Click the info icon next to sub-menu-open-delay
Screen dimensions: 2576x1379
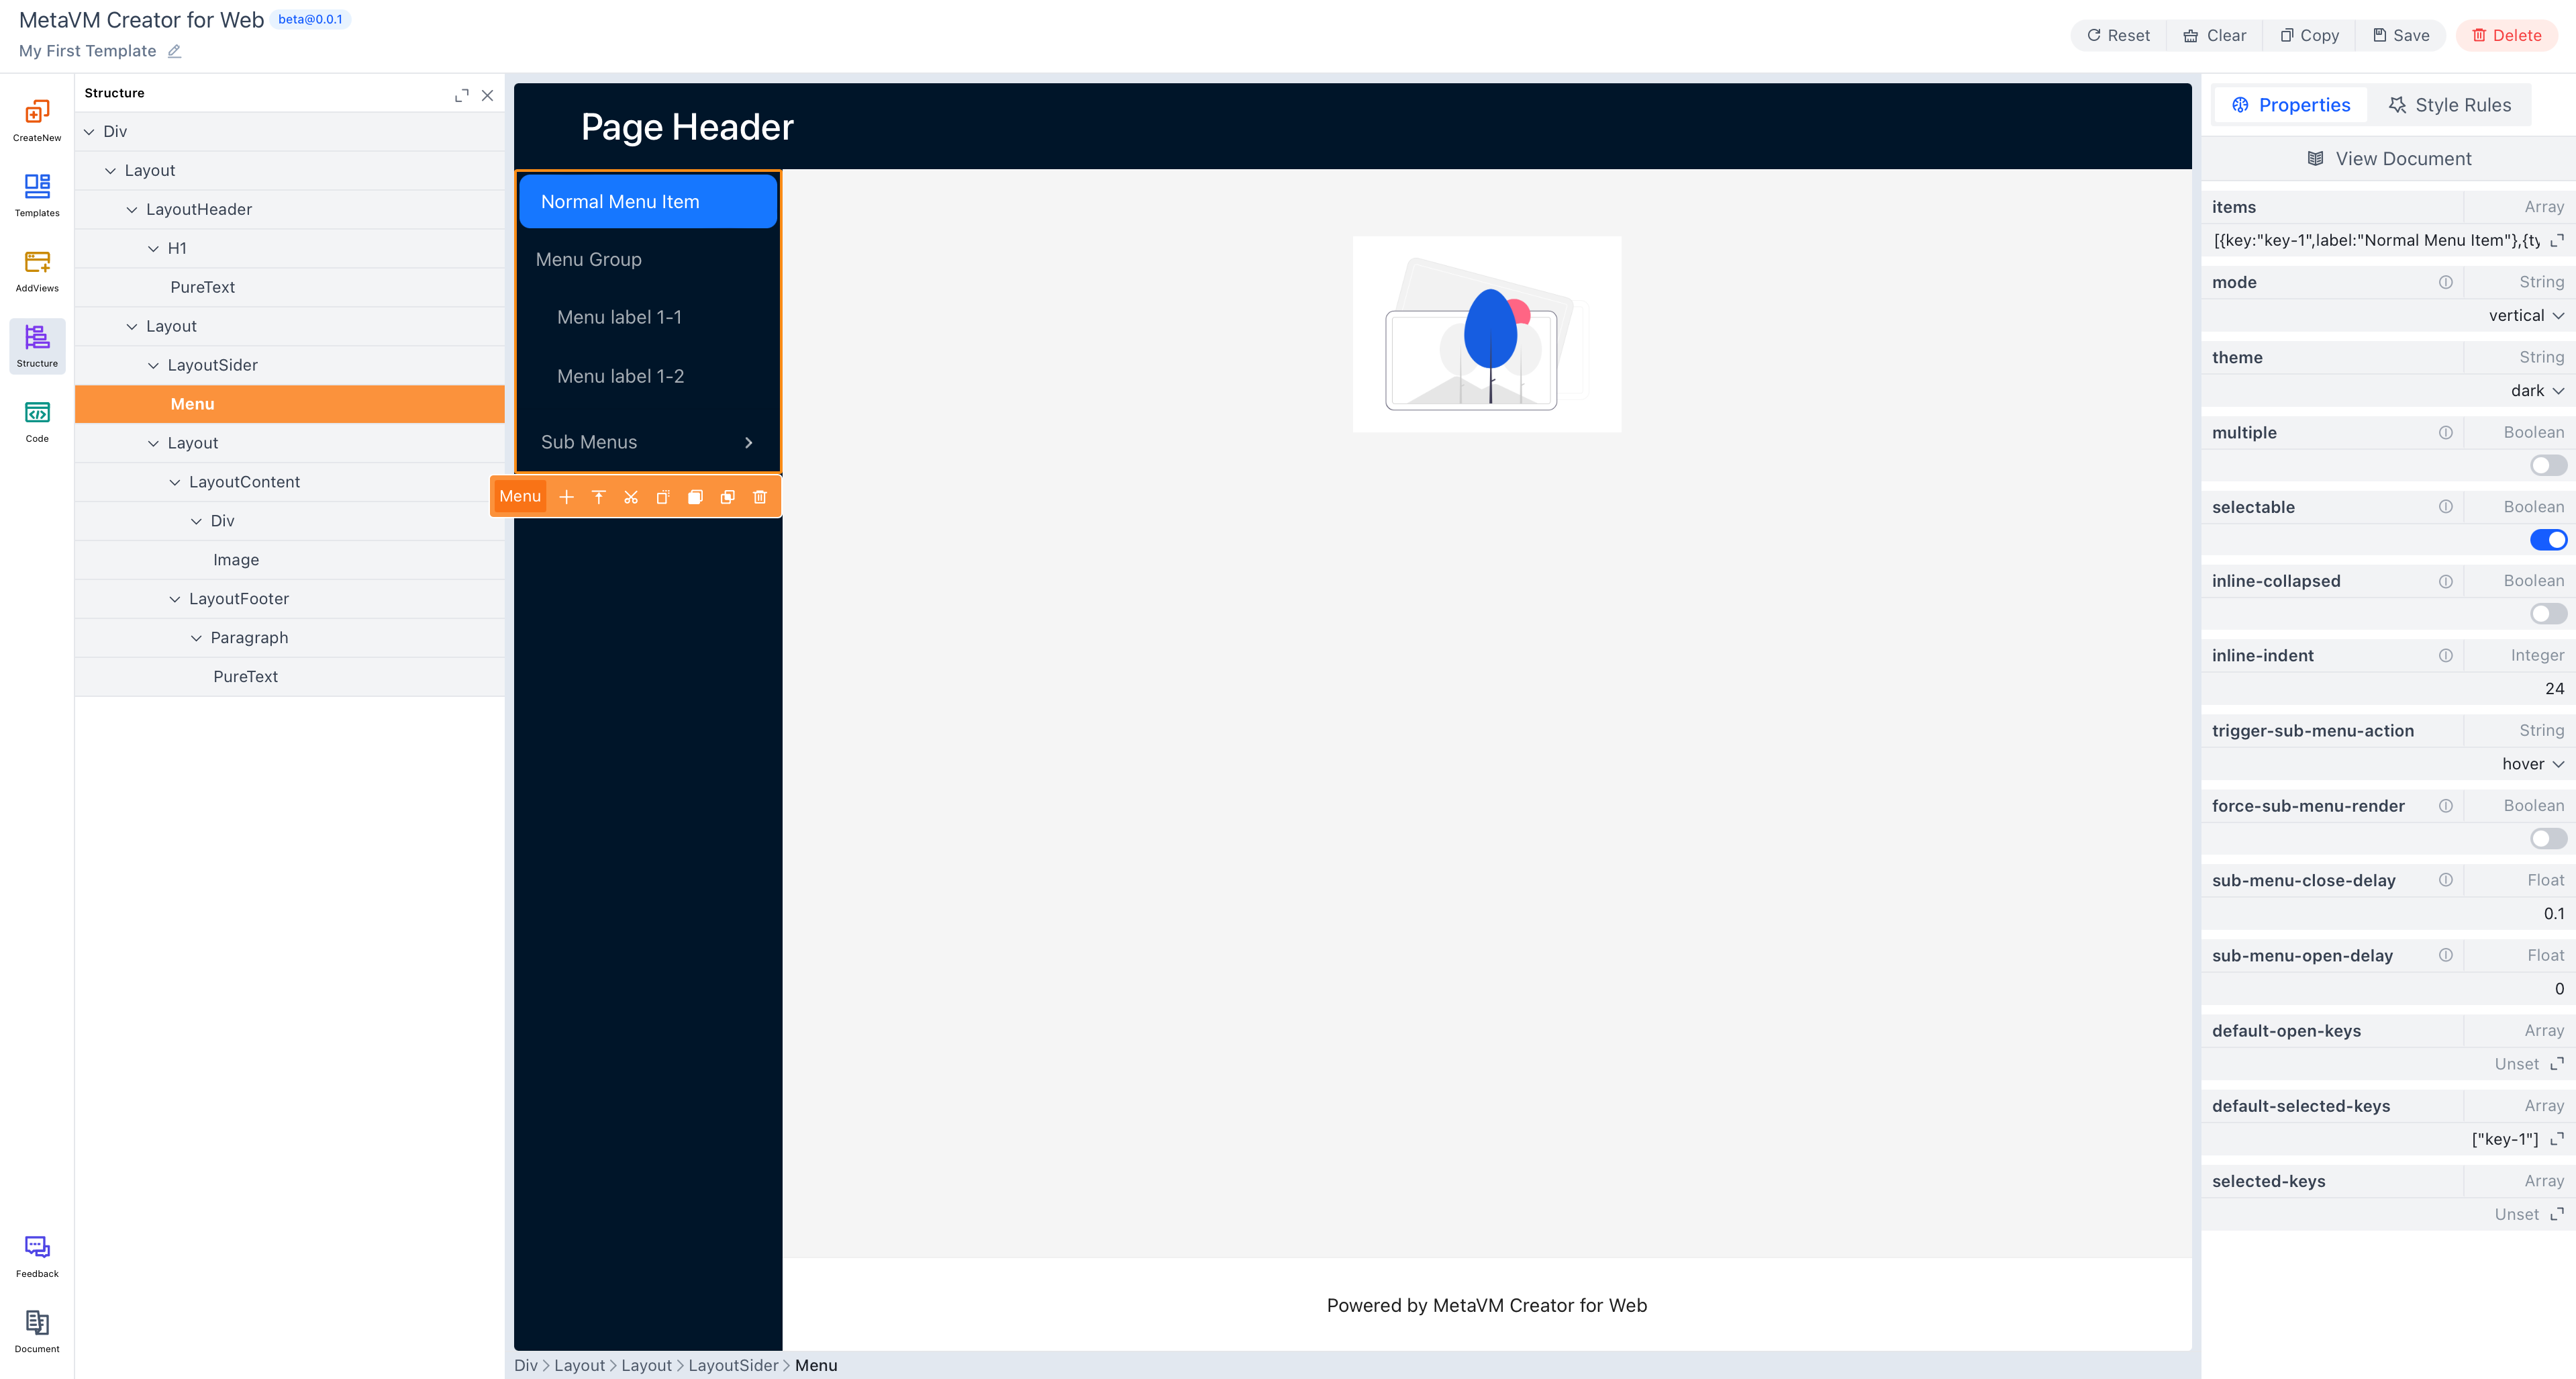tap(2445, 955)
